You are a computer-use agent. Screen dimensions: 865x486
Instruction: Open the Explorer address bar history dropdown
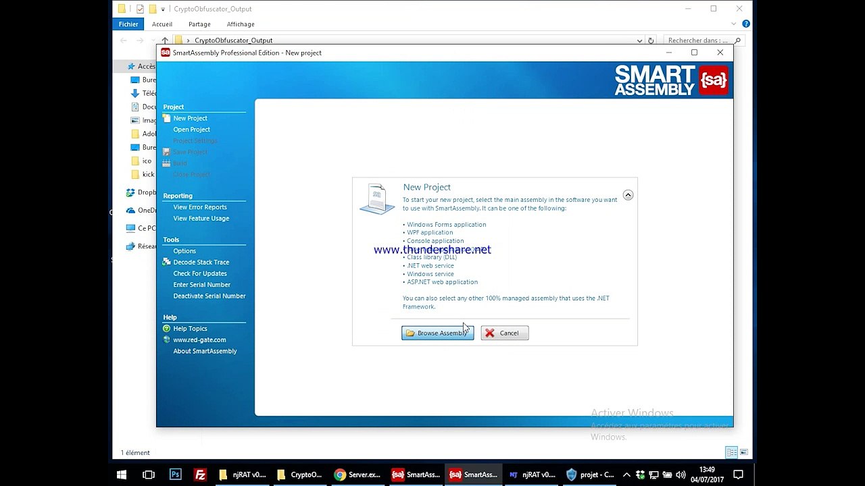(x=639, y=40)
